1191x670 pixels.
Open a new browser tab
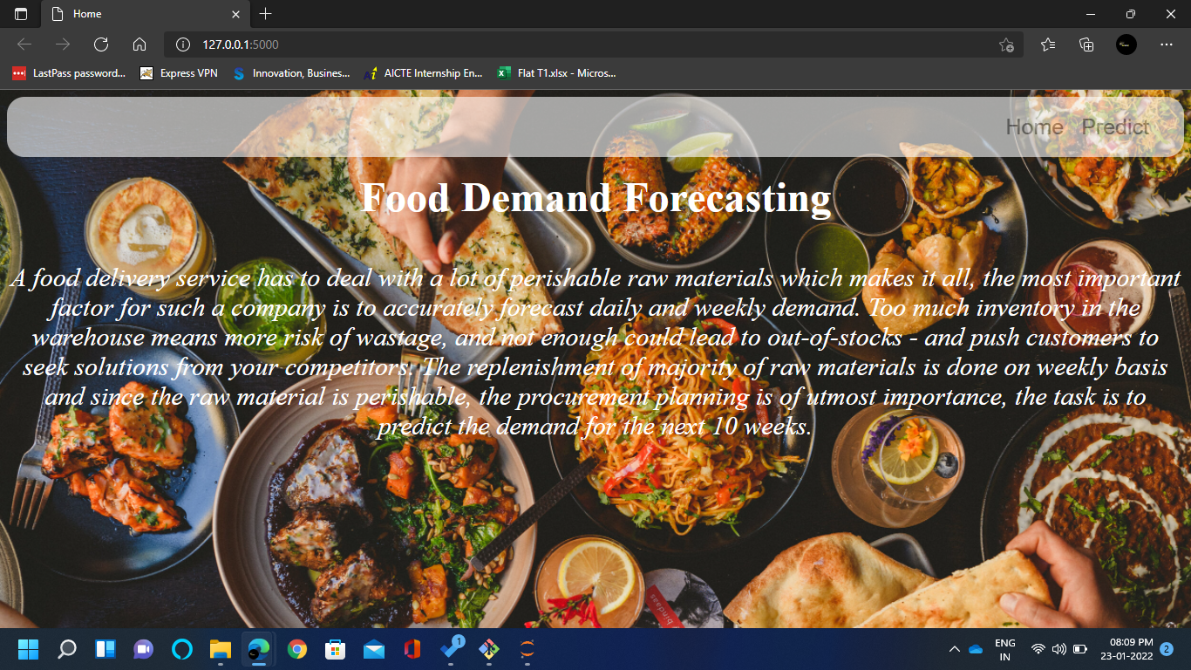pos(265,14)
